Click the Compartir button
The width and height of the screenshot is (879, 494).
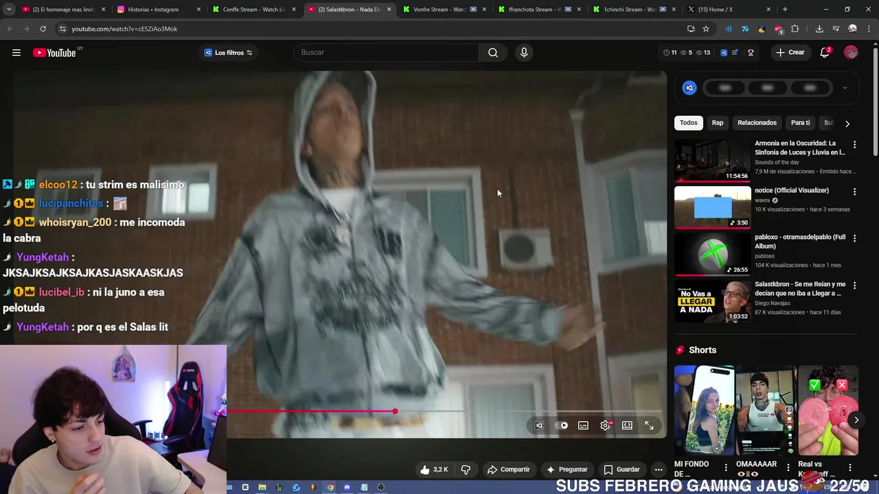click(x=509, y=470)
